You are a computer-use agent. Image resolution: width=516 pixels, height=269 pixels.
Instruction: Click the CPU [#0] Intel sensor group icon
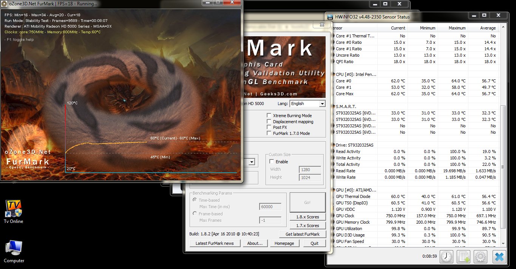coord(333,74)
